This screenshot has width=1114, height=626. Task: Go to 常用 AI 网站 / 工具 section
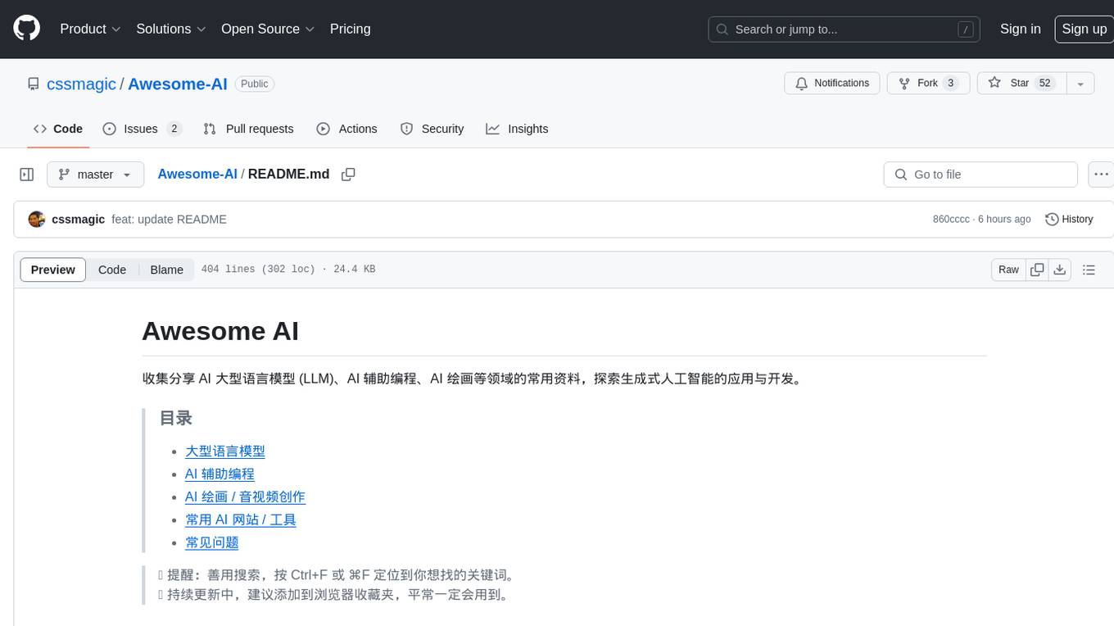tap(241, 520)
